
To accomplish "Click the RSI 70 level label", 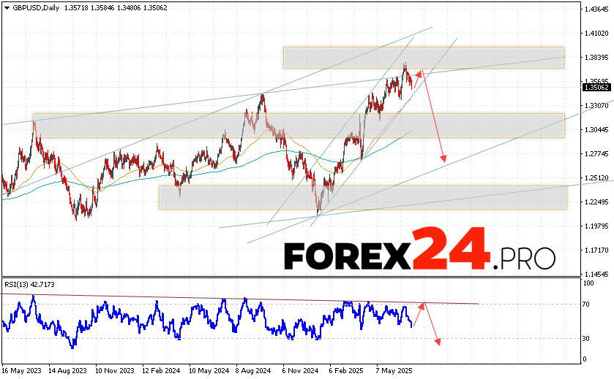I will (x=588, y=303).
